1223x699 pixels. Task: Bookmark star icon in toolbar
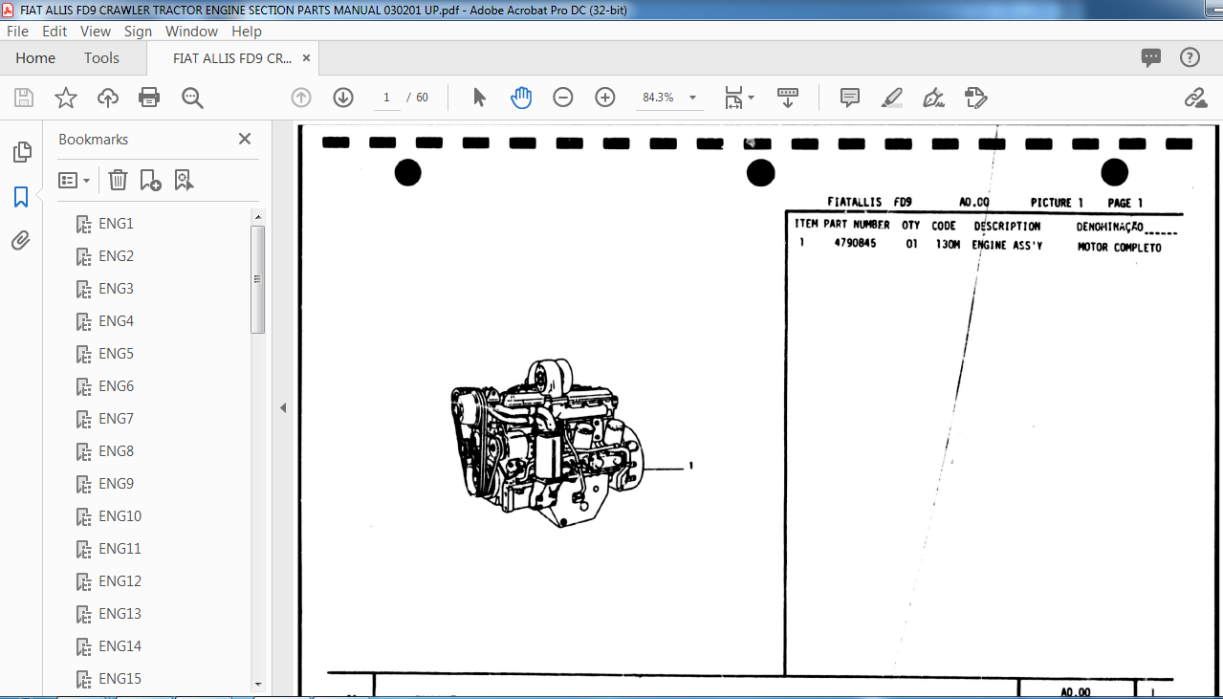point(66,98)
